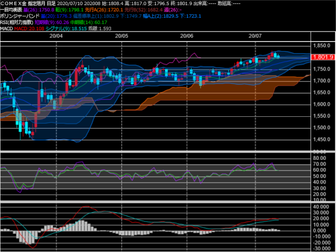
Task: Click the 0.000 MACD axis label
Action: click(321, 230)
